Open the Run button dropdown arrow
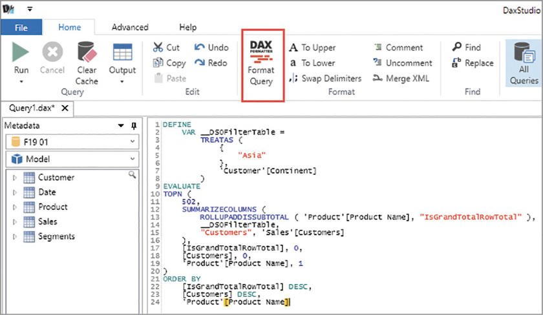The image size is (543, 315). pyautogui.click(x=21, y=81)
